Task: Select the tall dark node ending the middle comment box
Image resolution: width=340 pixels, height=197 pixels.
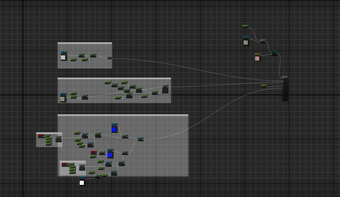Action: [x=165, y=89]
